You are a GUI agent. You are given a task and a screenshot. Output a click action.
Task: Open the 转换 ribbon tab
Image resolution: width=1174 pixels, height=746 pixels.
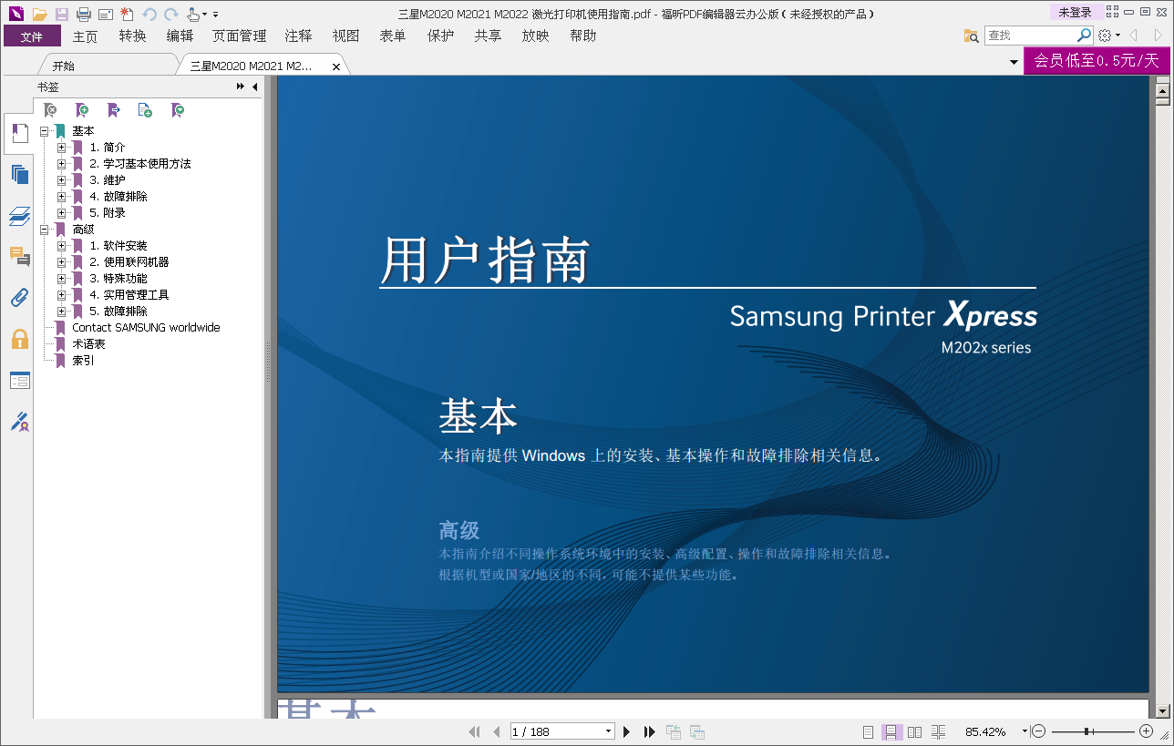point(132,36)
